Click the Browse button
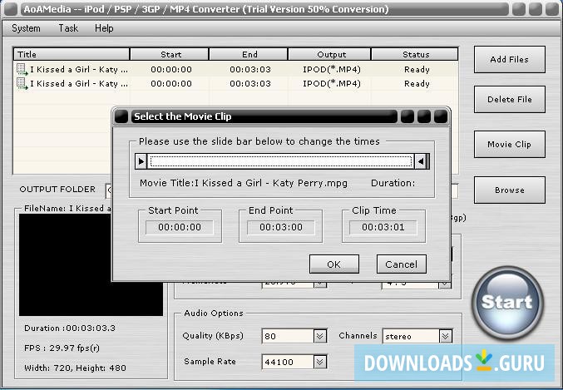 point(509,190)
